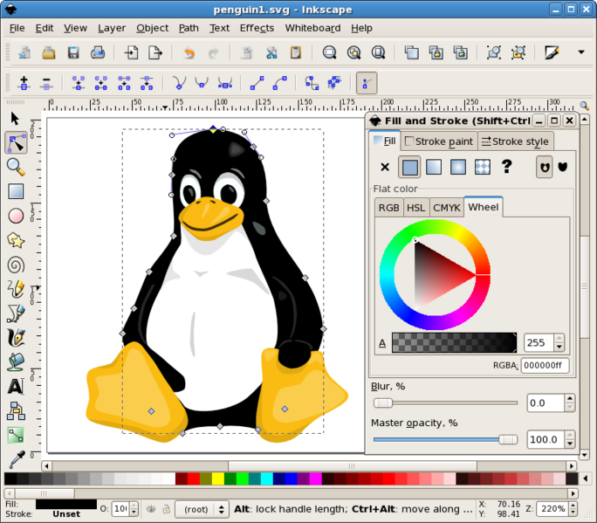597x523 pixels.
Task: Select the Text tool
Action: [16, 386]
